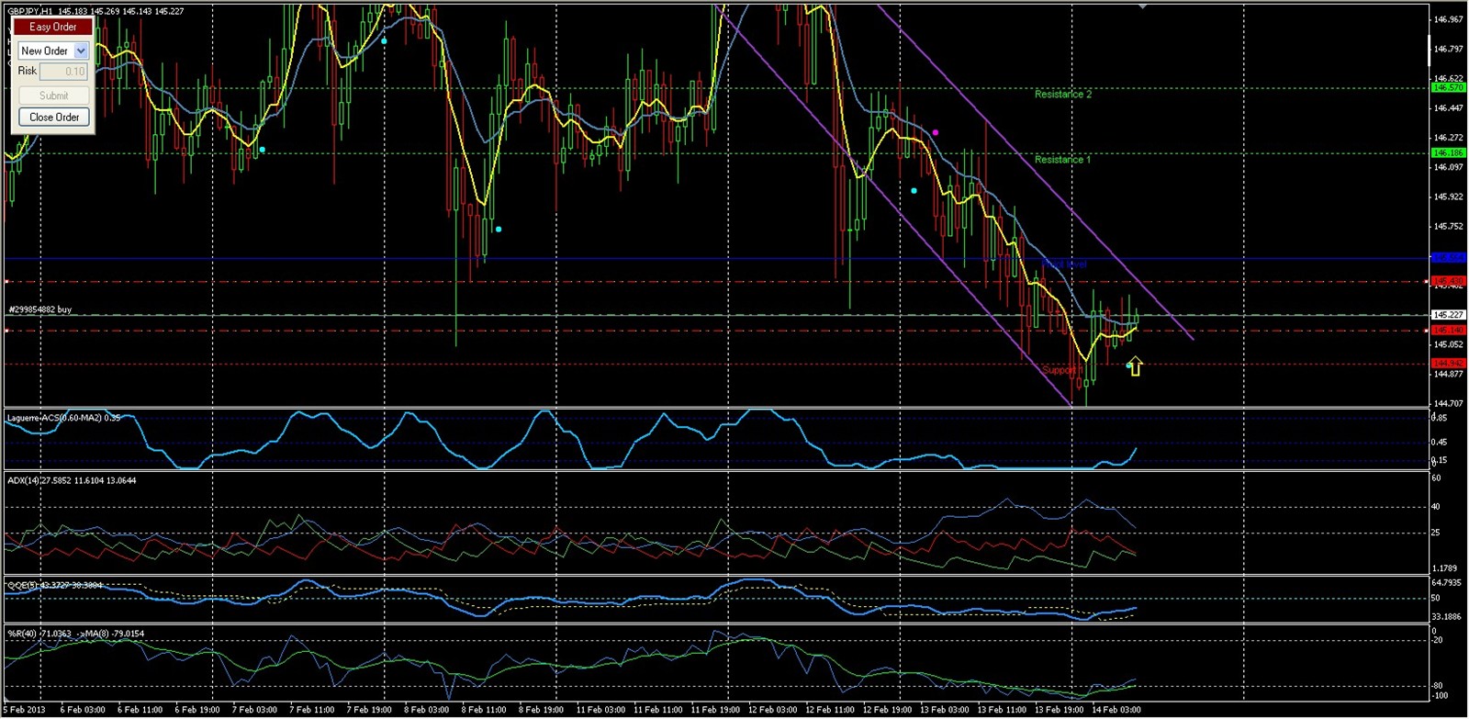Click the %R(40) indicator label

coord(76,634)
